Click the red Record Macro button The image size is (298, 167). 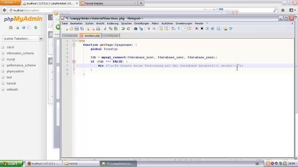[x=196, y=29]
